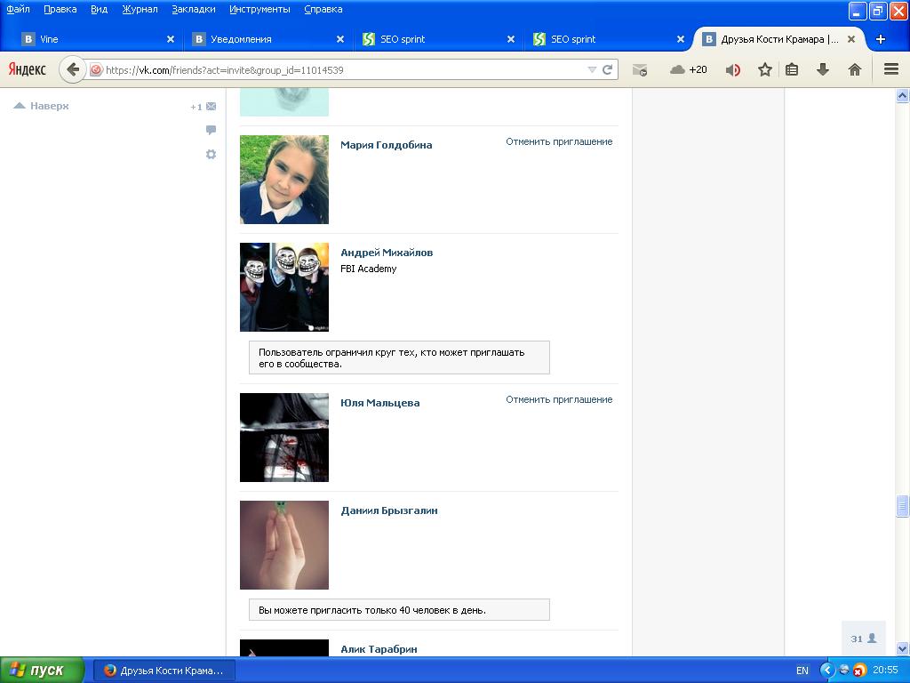Show bookmarks list toolbar icon

792,69
